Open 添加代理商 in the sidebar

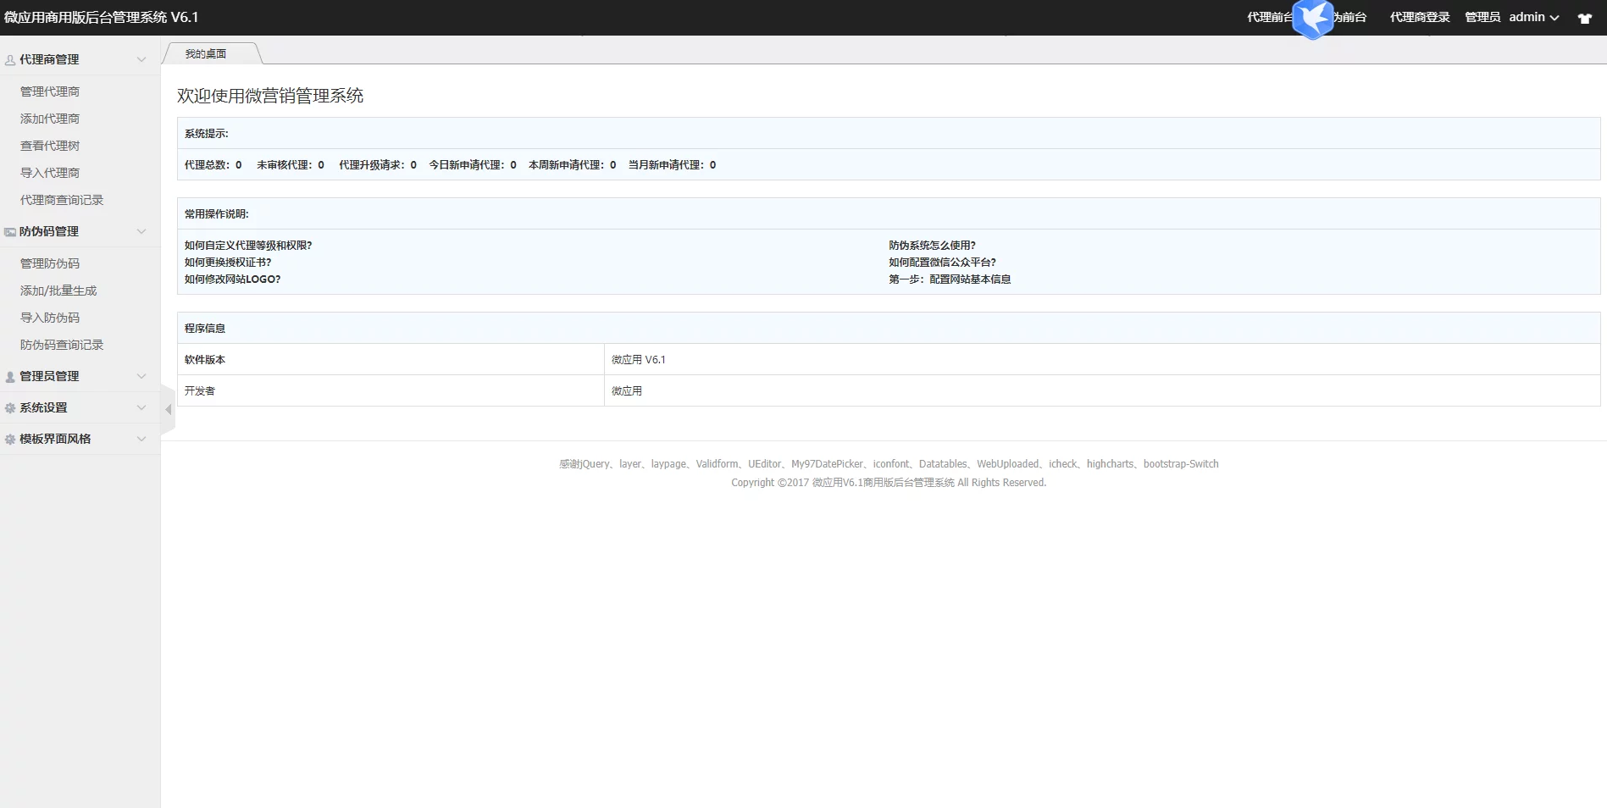(50, 119)
